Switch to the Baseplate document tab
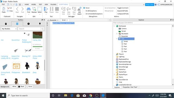Screen dimensions: 174x98 [x=53, y=20]
